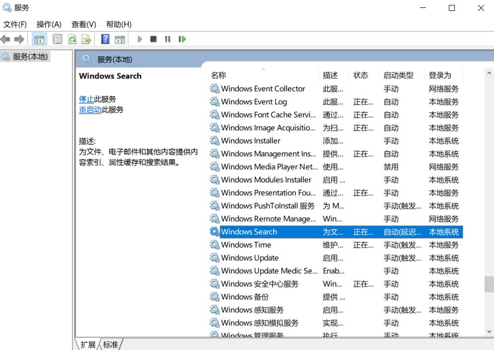Click the gear icon beside Windows Modules Installer

tap(214, 179)
